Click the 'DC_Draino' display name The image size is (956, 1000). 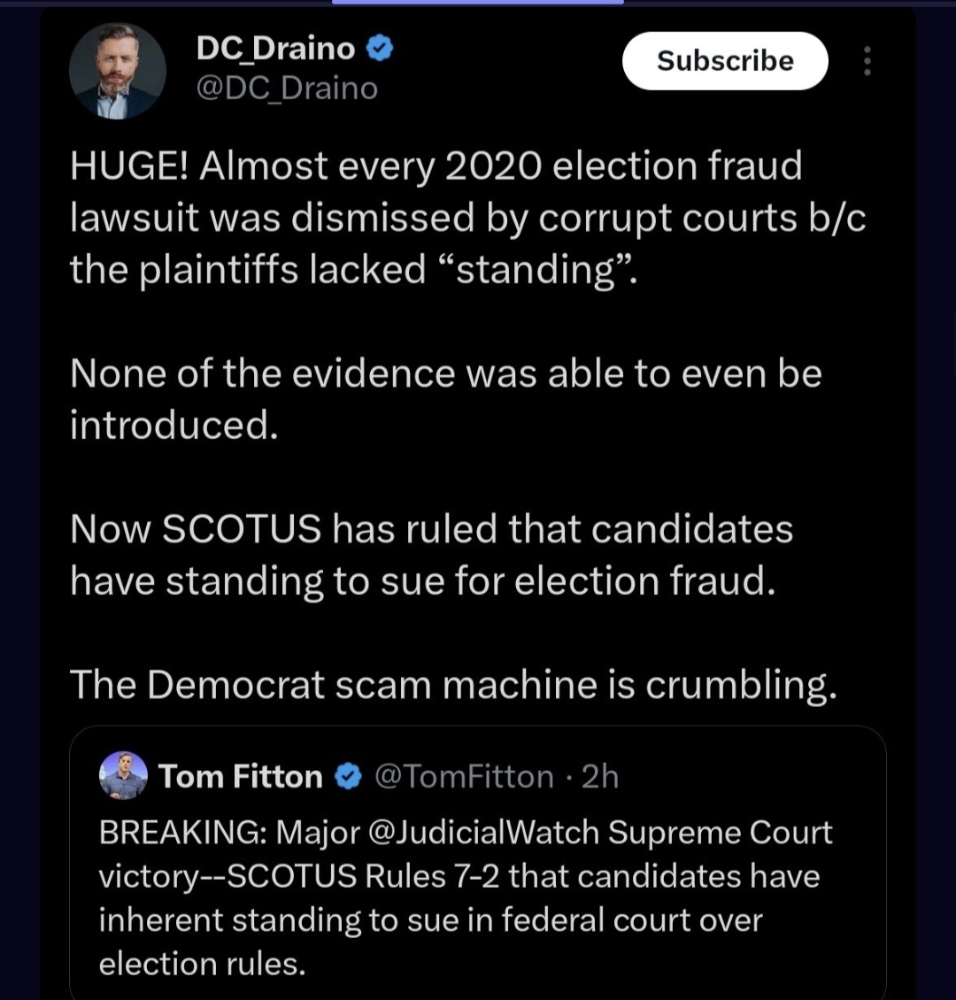(x=274, y=48)
